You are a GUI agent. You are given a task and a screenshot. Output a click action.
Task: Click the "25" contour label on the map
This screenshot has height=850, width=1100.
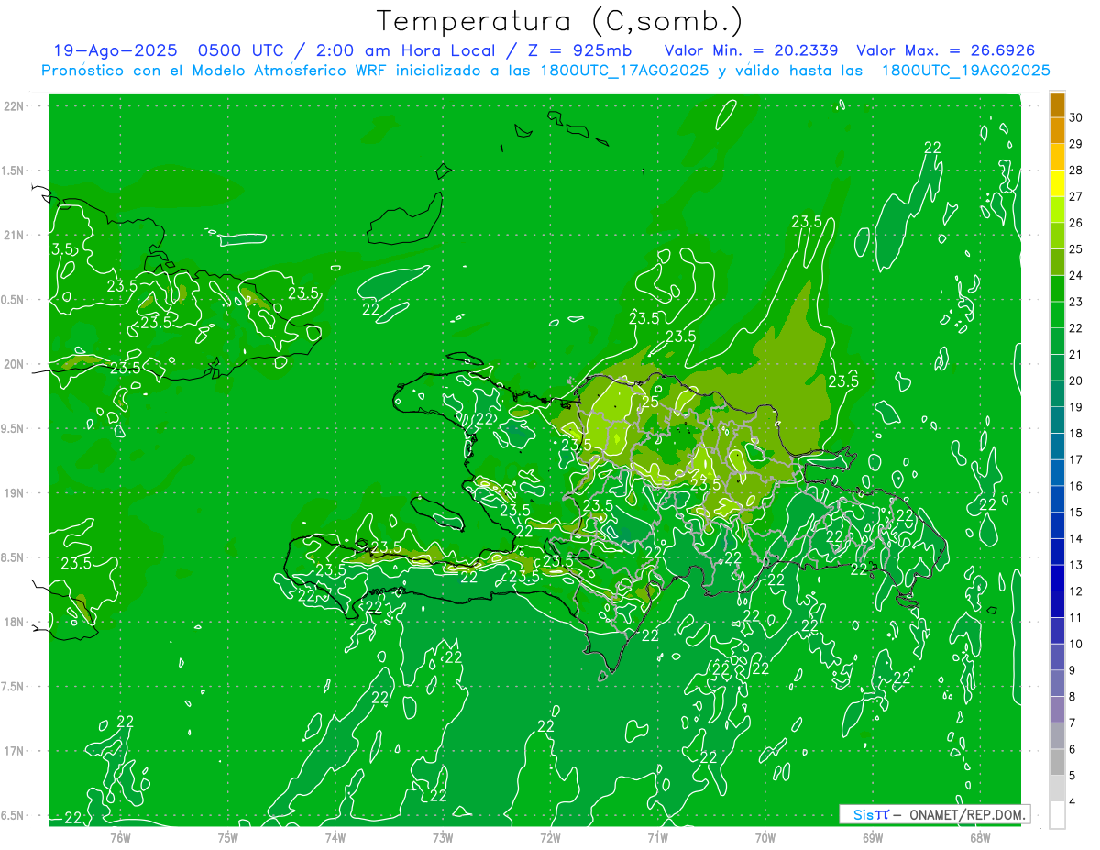(649, 403)
